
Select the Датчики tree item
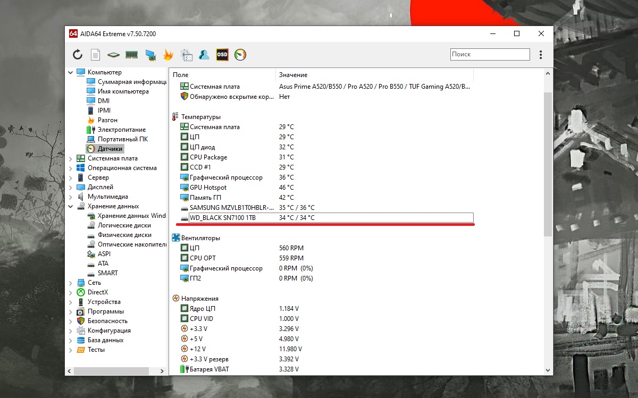click(105, 149)
